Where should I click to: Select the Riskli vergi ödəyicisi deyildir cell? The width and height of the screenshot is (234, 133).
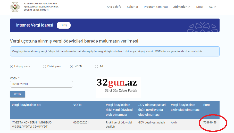pos(119,124)
